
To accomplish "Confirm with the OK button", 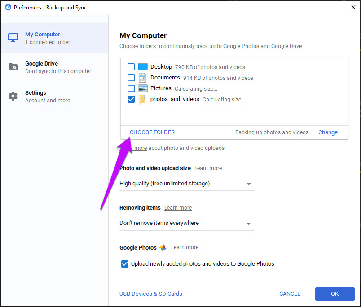I will tap(335, 294).
